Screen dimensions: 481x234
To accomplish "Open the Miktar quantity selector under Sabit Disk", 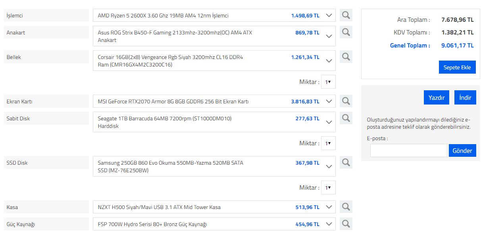I will [328, 143].
